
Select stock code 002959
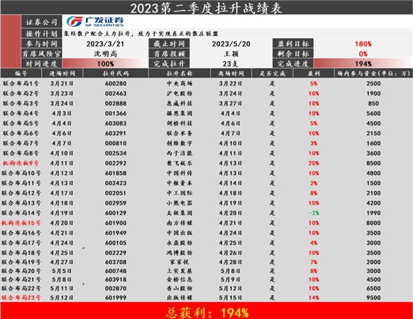click(x=116, y=203)
